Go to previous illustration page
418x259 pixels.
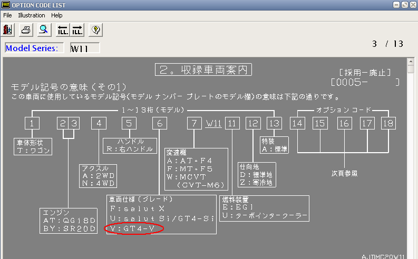pyautogui.click(x=63, y=29)
